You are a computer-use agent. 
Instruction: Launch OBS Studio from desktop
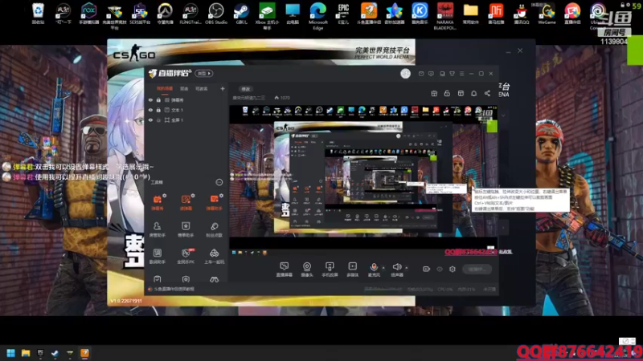pos(215,14)
